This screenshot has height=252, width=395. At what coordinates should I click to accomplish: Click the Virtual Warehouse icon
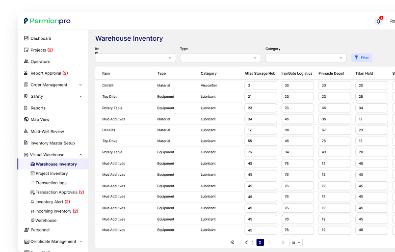[26, 155]
